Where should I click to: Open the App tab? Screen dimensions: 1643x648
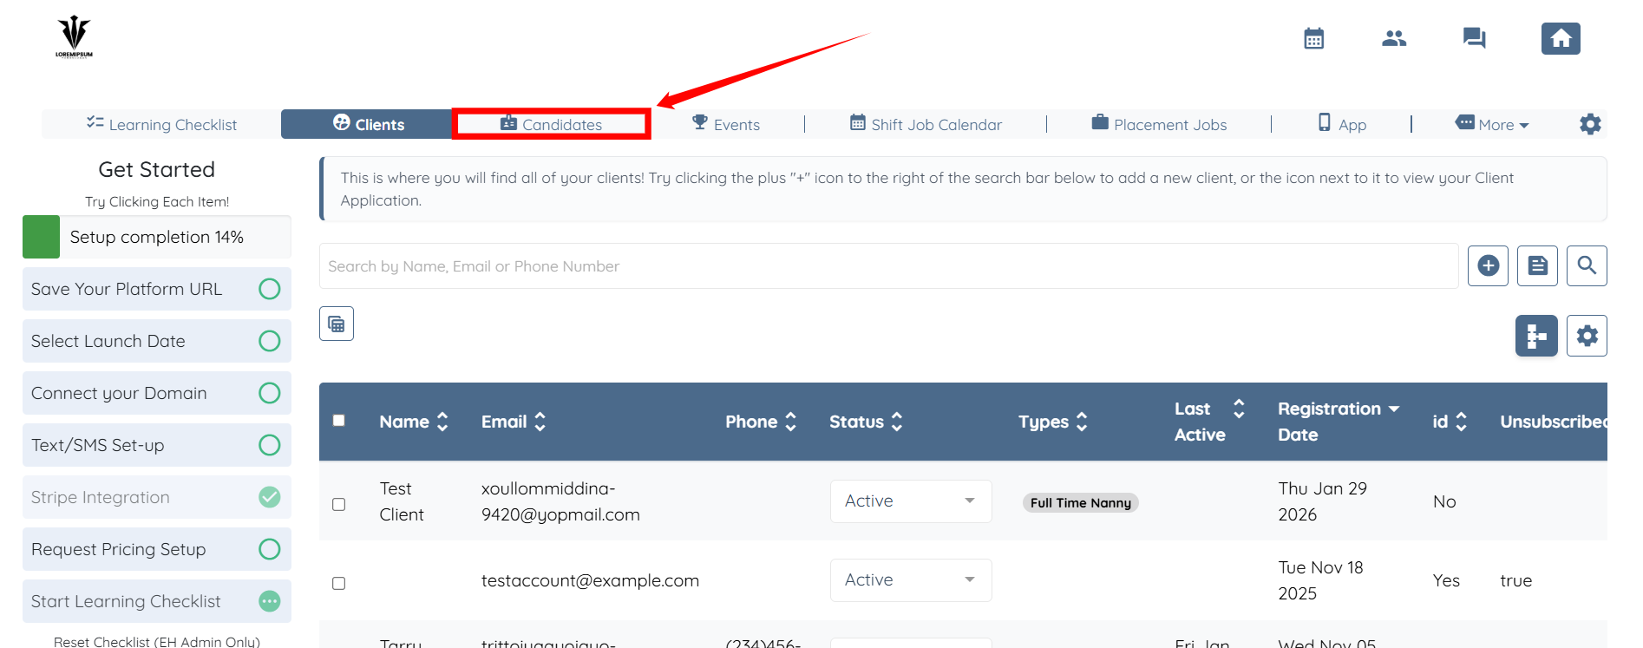point(1342,124)
